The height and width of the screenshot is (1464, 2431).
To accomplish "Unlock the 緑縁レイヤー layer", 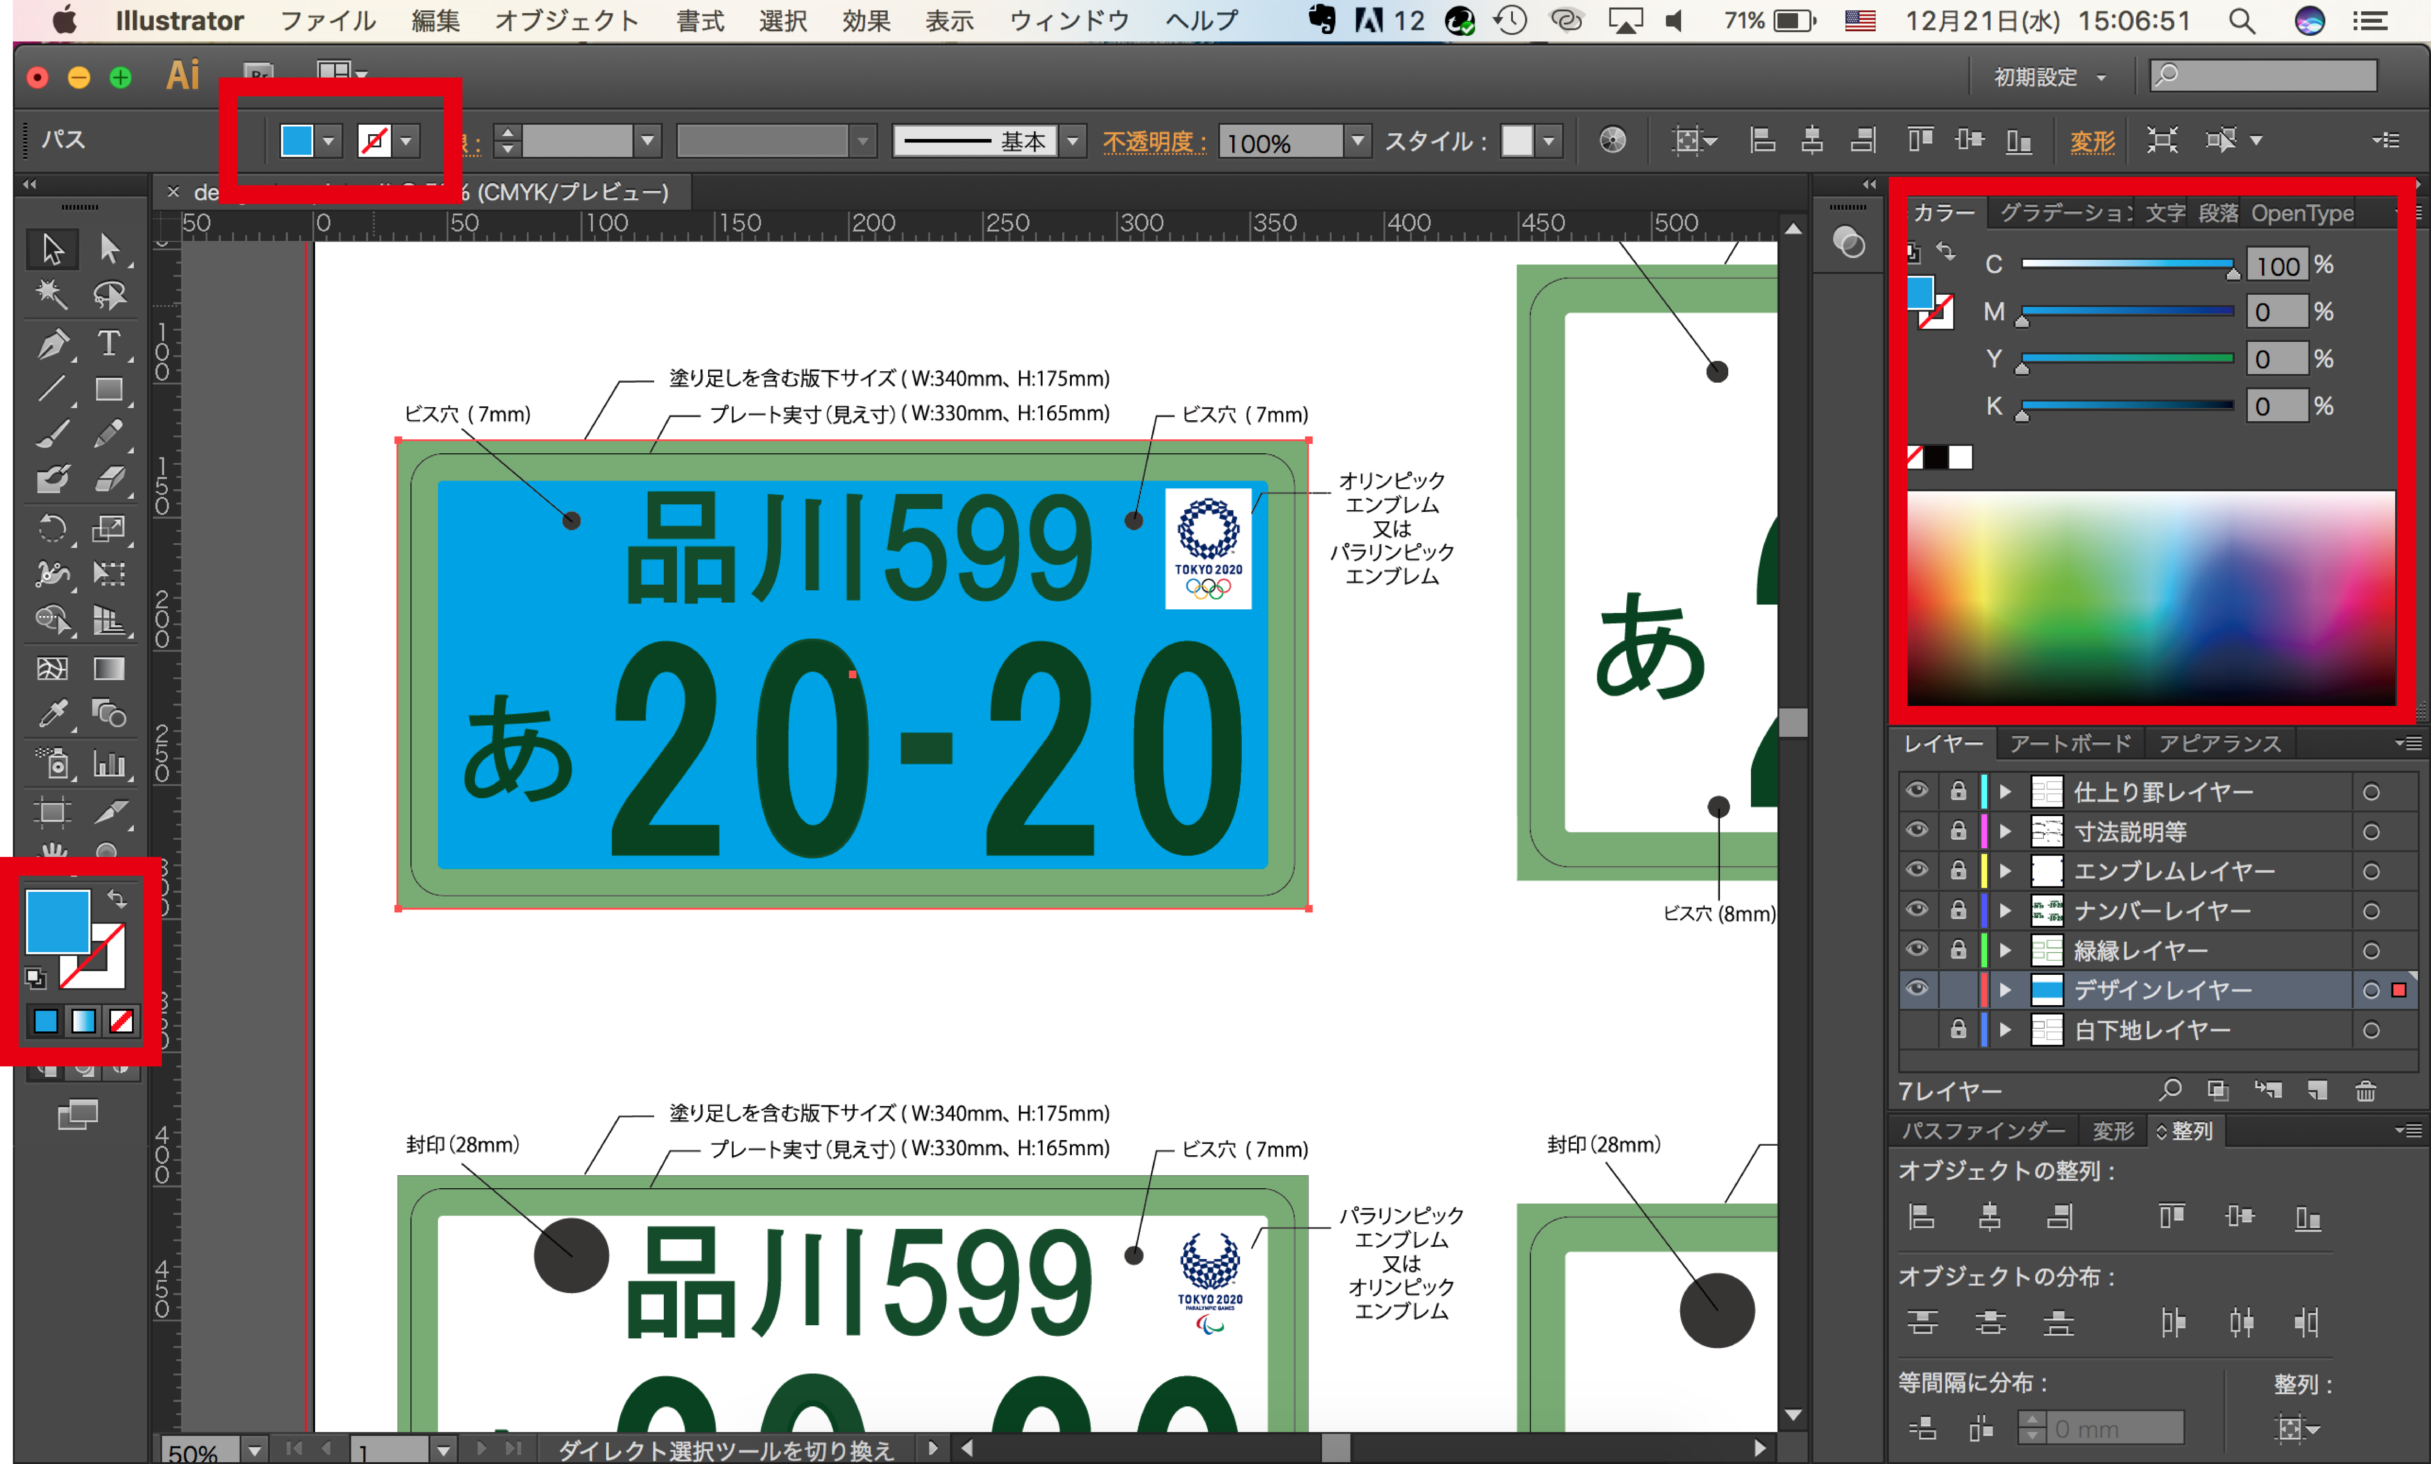I will [x=1958, y=949].
